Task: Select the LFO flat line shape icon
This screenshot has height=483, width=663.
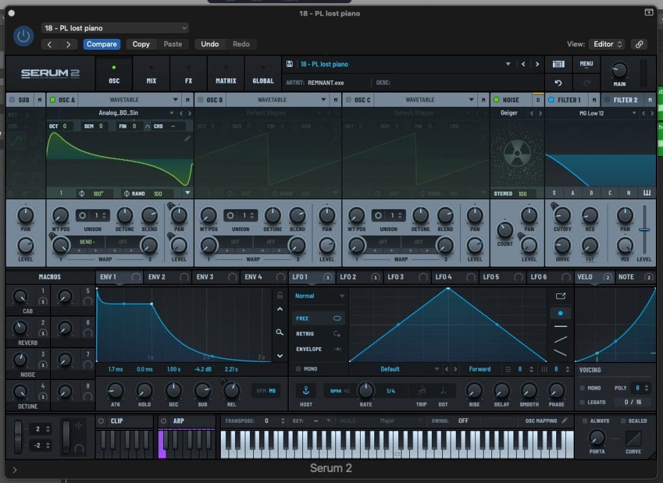Action: pos(561,326)
